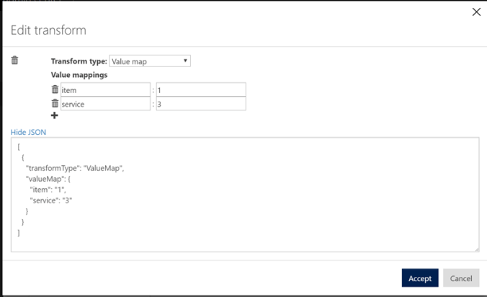Screen dimensions: 487x297
Task: Click the "service" mapping key field
Action: coord(105,104)
